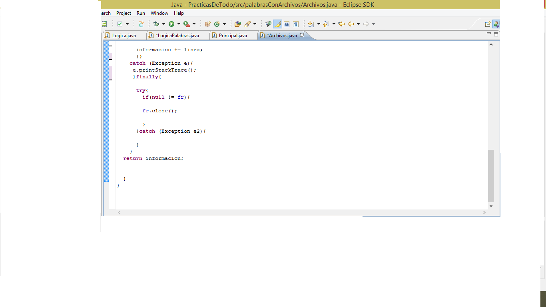The width and height of the screenshot is (546, 307).
Task: Open the Help menu
Action: 179,13
